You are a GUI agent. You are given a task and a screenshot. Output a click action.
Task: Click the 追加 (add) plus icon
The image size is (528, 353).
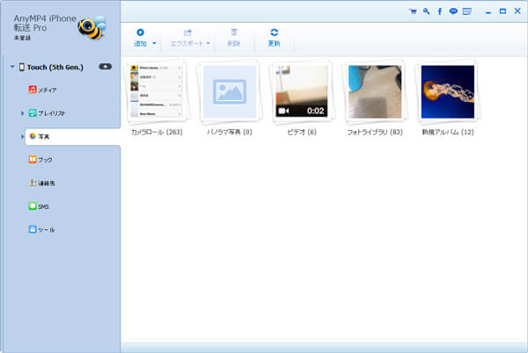[140, 32]
